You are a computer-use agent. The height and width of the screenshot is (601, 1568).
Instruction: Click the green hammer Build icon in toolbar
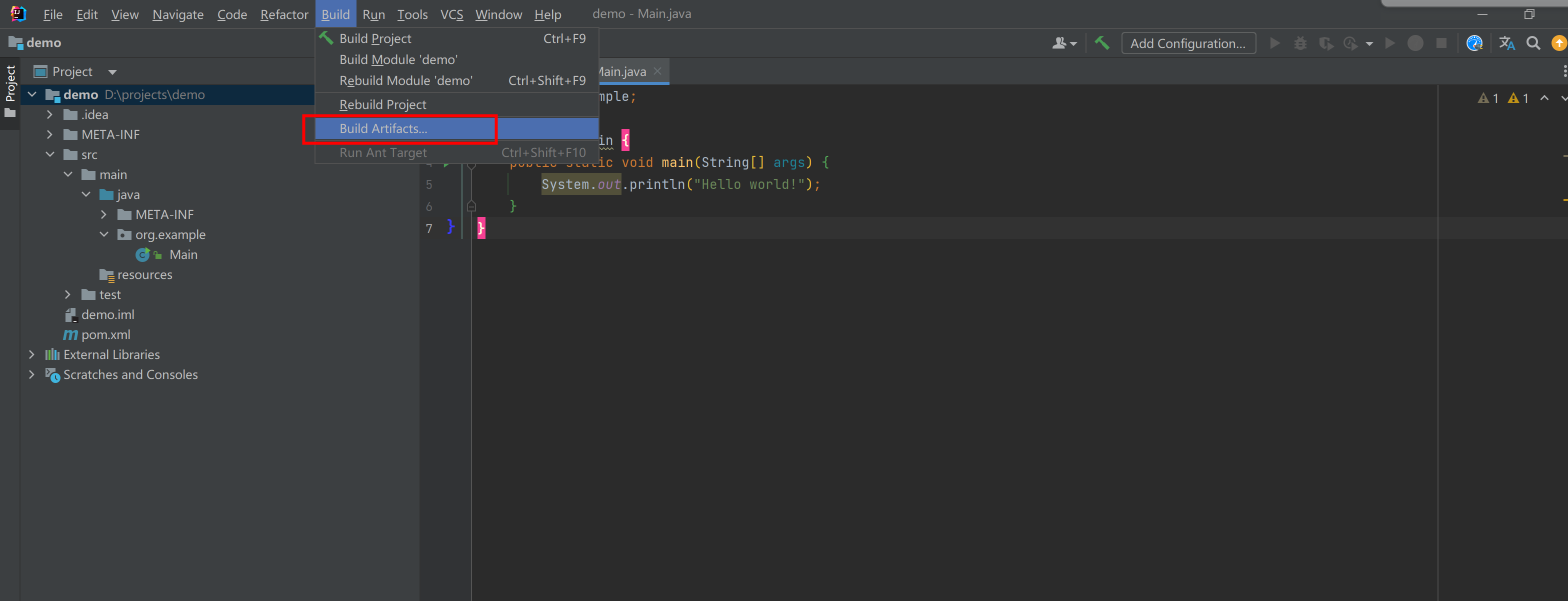[1101, 43]
